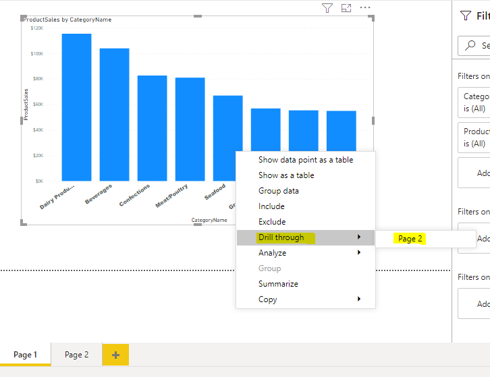The image size is (490, 377).
Task: Open the ProductSales filter card
Action: [x=474, y=138]
